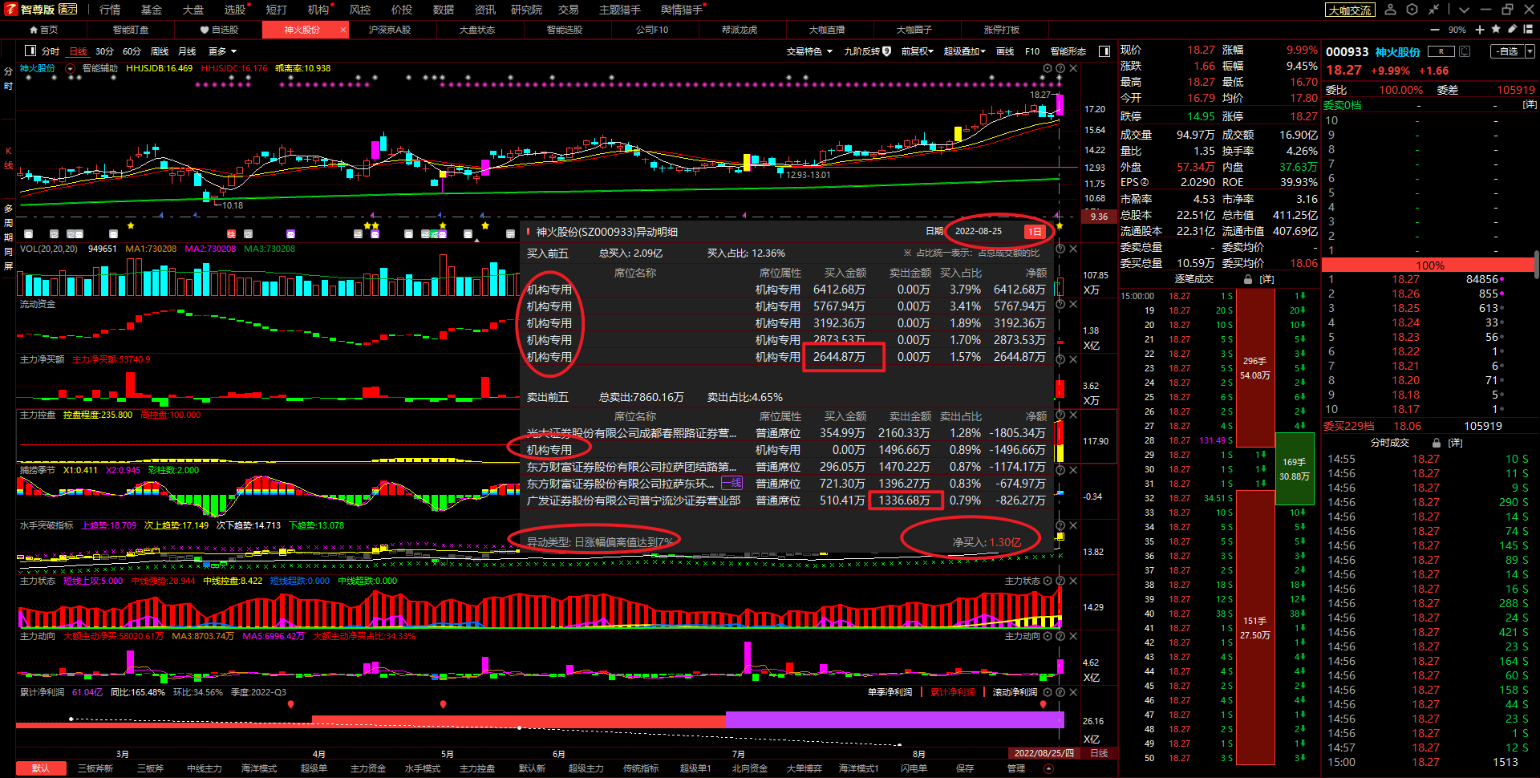1540x778 pixels.
Task: Select the 30分 period
Action: 104,51
